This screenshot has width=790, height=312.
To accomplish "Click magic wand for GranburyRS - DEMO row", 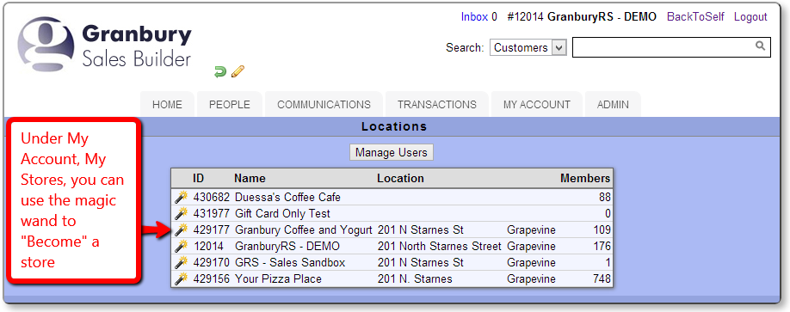I will coord(181,246).
